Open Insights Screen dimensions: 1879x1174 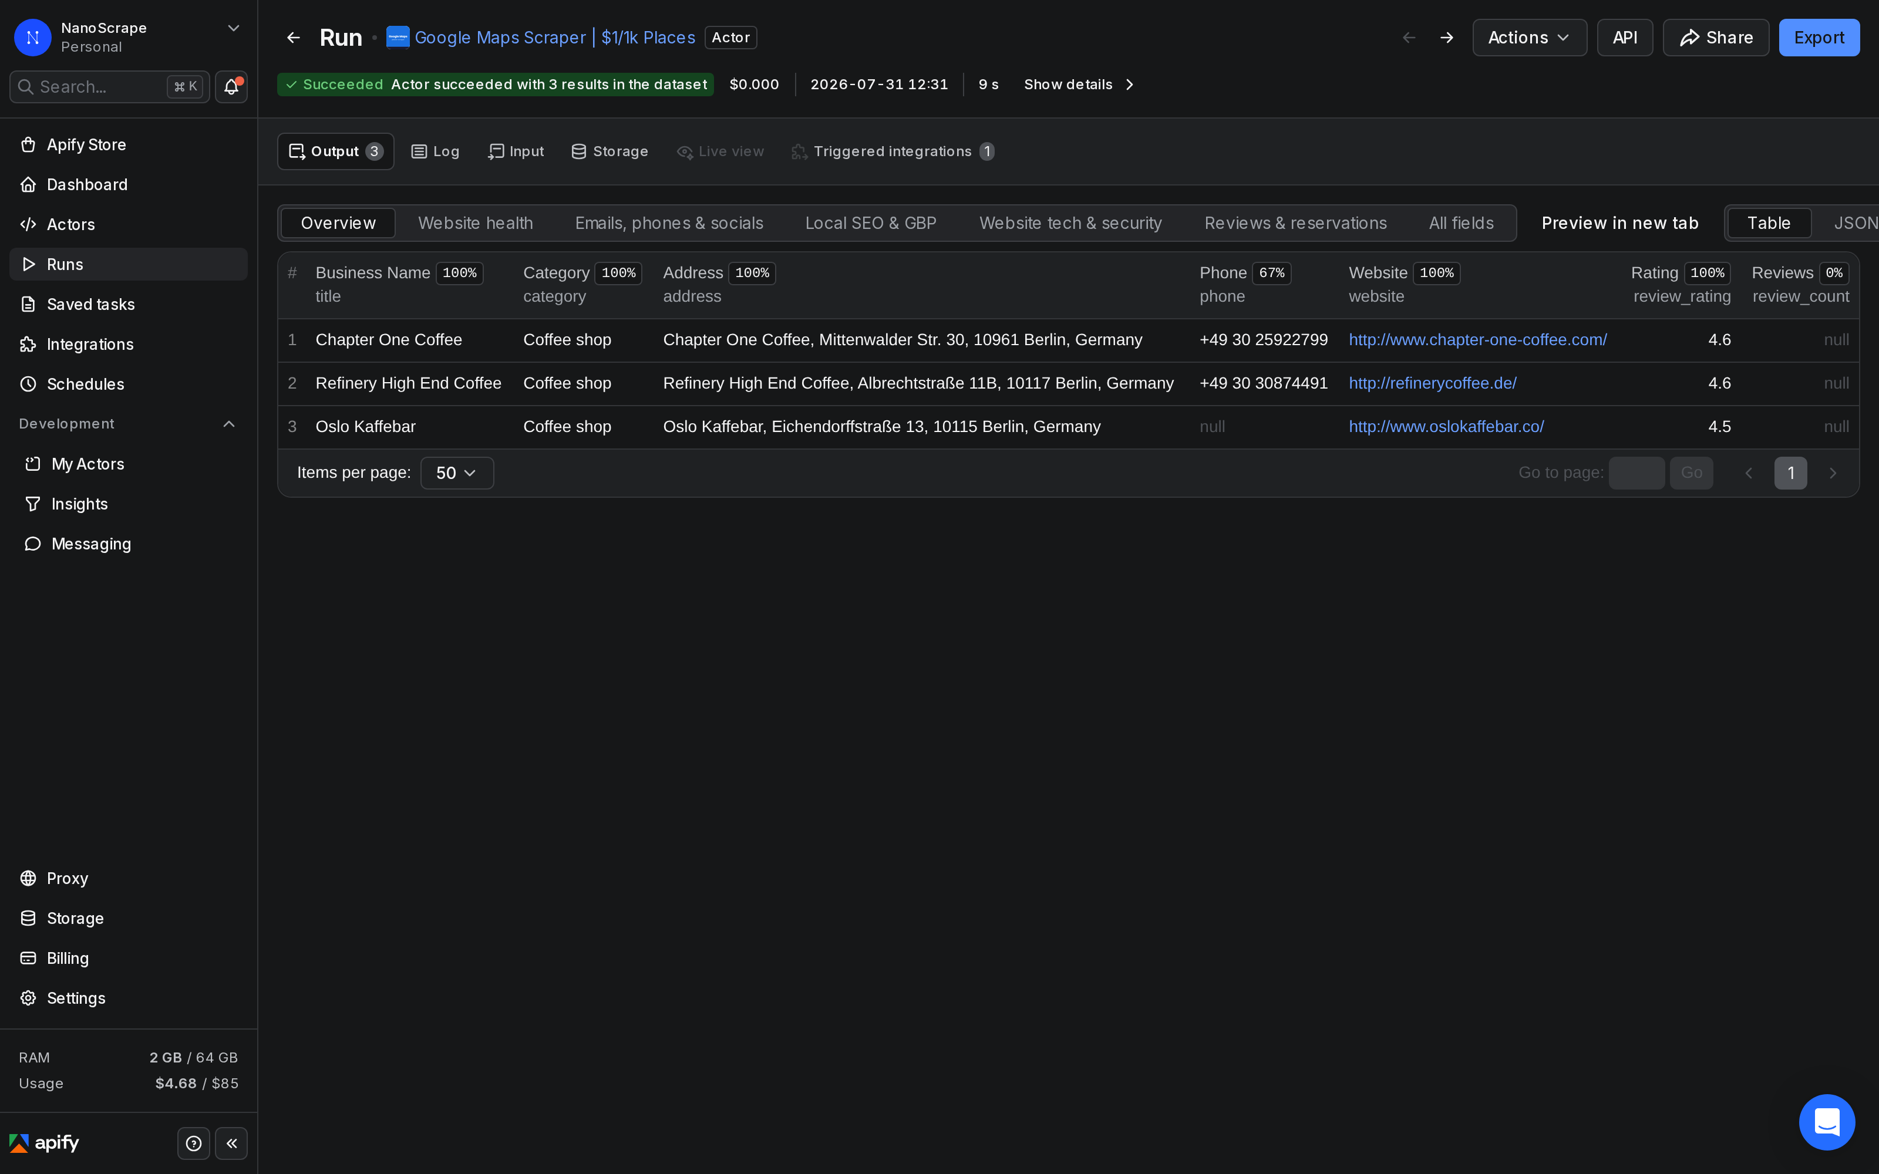coord(128,504)
